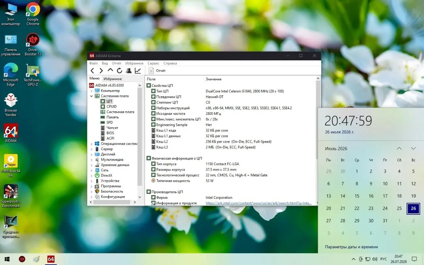Viewport: 424px width, 265px height.
Task: Select SPD in the tree
Action: [x=109, y=122]
